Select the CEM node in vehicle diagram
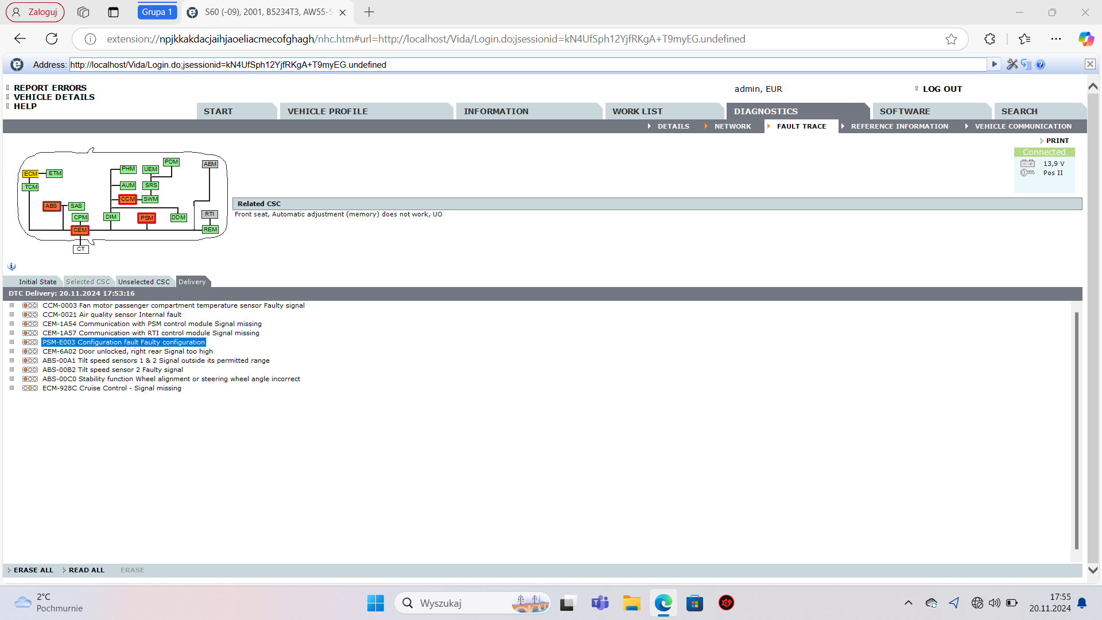 (x=80, y=230)
